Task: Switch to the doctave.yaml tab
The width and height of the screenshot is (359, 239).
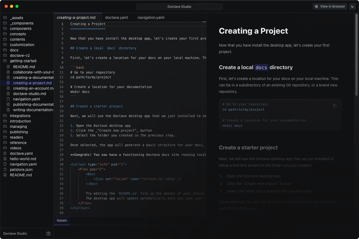Action: 117,17
